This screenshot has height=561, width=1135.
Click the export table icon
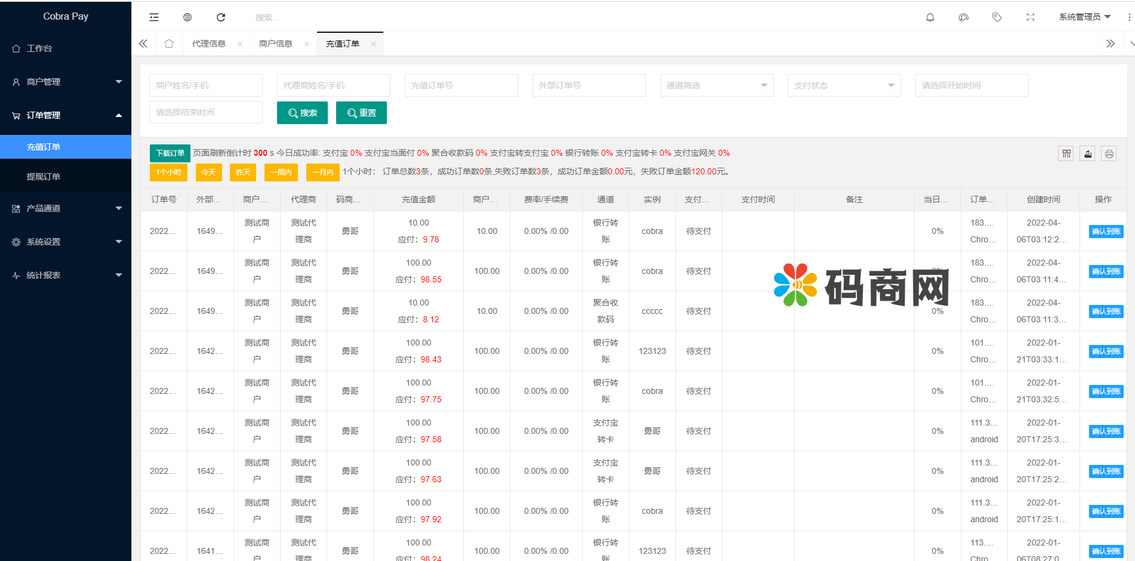[1088, 154]
